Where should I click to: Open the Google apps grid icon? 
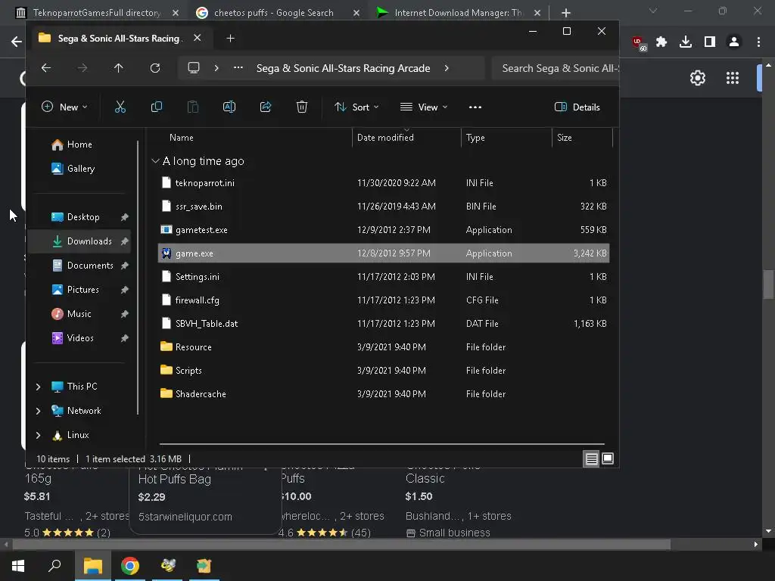tap(733, 78)
